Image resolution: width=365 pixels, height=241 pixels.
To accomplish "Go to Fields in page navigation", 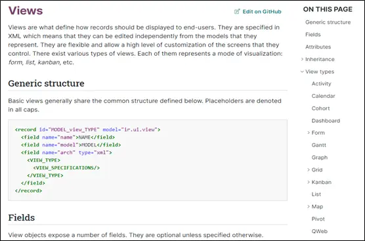I will (x=313, y=34).
